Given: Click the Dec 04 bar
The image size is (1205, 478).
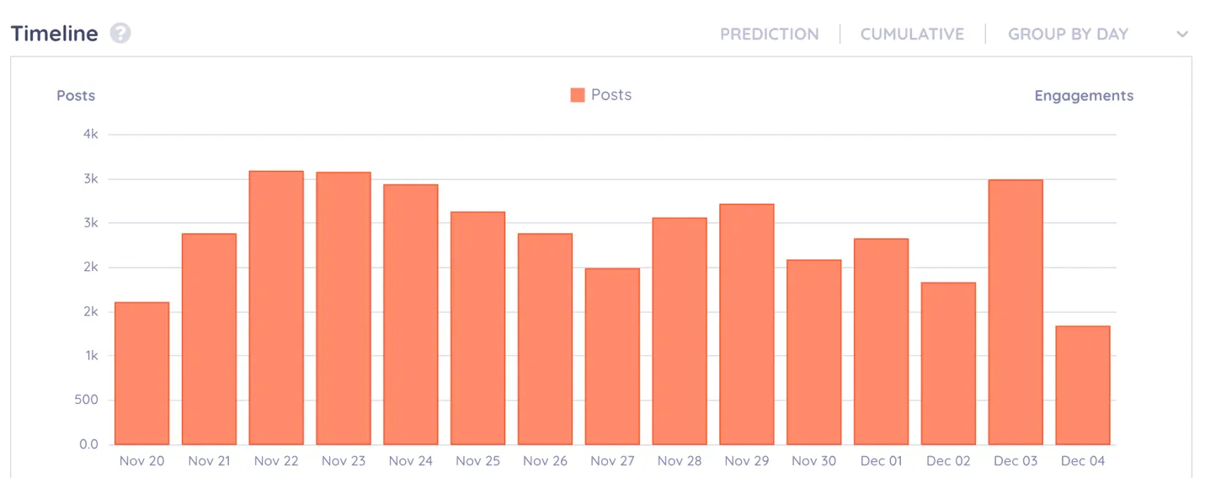Looking at the screenshot, I should [1082, 385].
